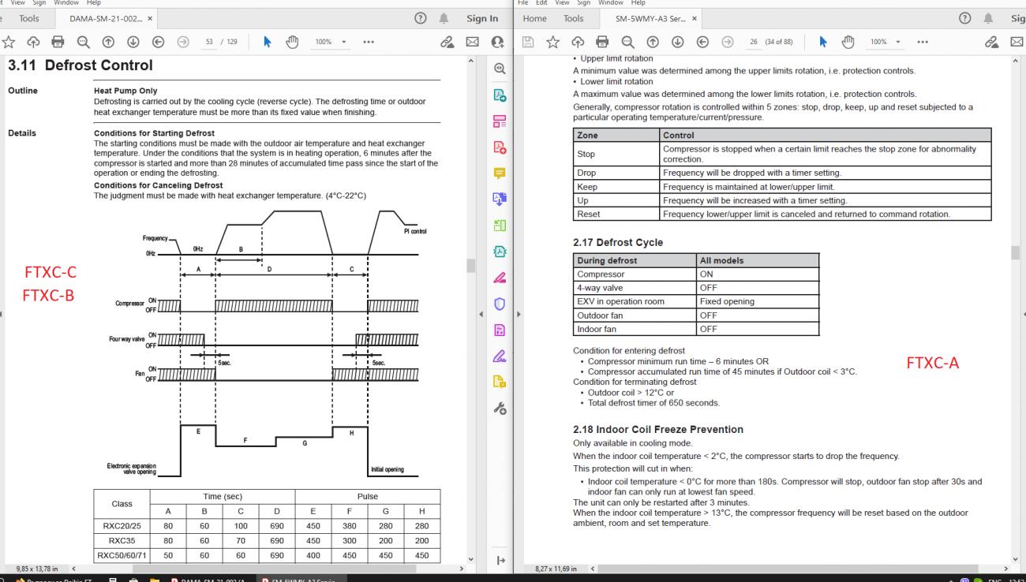Click the pane collapse triangle between both windows
This screenshot has height=582, width=1026.
pos(482,315)
